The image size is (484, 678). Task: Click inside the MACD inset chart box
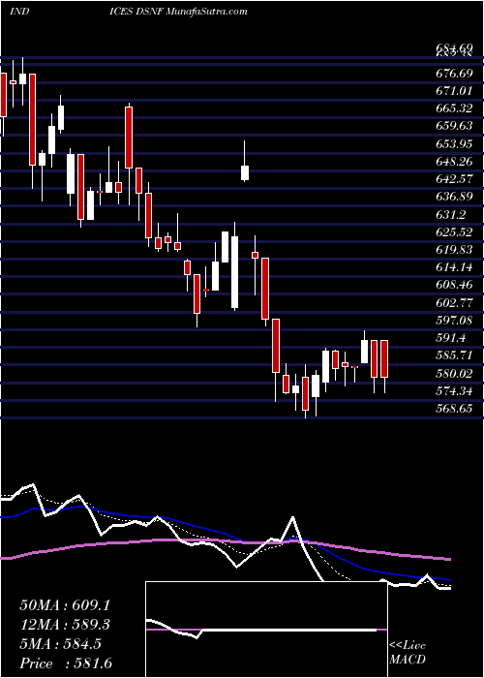tap(266, 630)
